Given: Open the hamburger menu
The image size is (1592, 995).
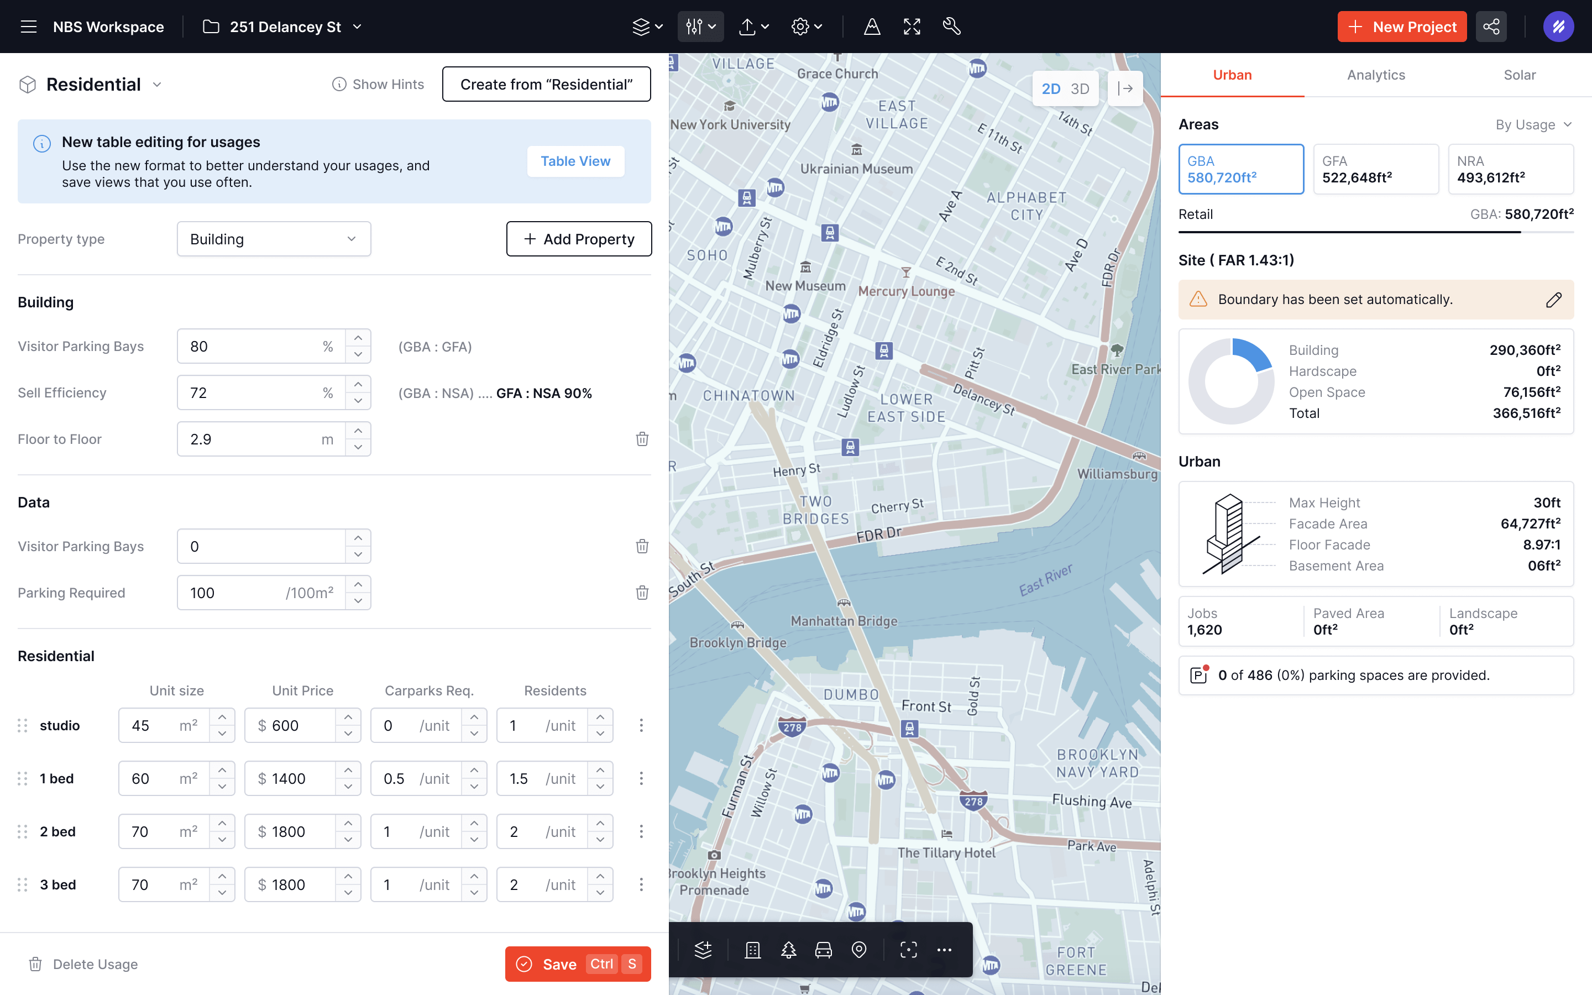Looking at the screenshot, I should coord(28,27).
